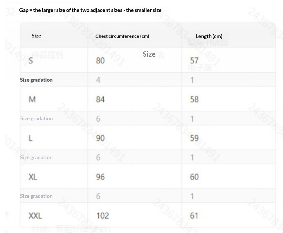Image resolution: width=283 pixels, height=233 pixels.
Task: Click chest value 90 for size L
Action: tap(100, 138)
